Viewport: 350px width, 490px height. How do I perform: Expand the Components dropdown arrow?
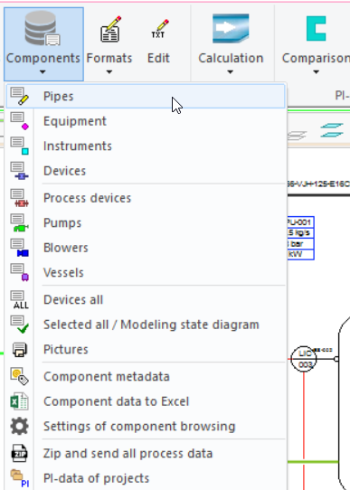tap(43, 72)
